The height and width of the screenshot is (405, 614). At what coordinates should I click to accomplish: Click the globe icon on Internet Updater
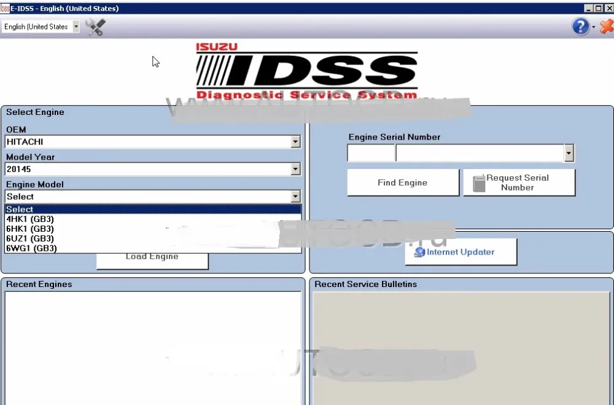pyautogui.click(x=419, y=252)
